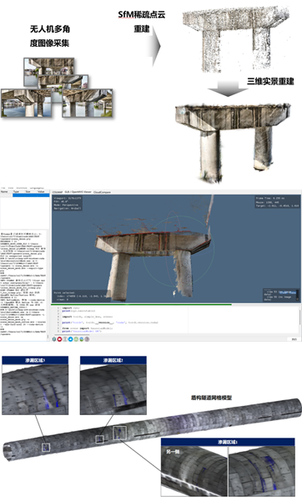Switch to the GLB / OpenMVS Viewer tab
This screenshot has width=302, height=497.
tap(78, 192)
